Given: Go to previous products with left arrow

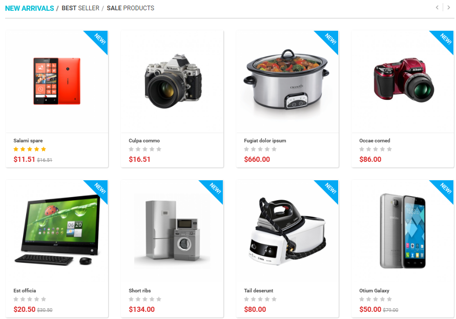Looking at the screenshot, I should [x=437, y=8].
